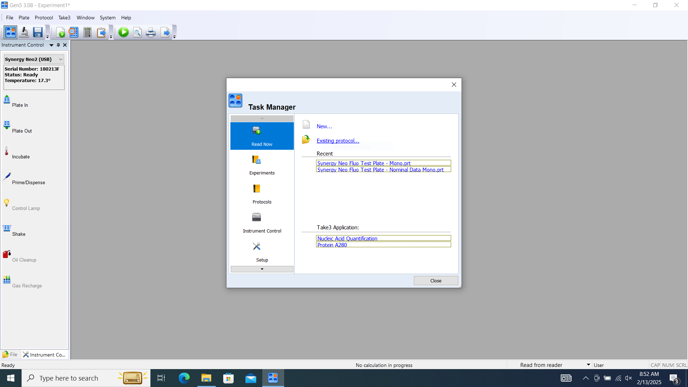Expand first toolbar overflow options arrow
The image size is (688, 387).
click(47, 37)
